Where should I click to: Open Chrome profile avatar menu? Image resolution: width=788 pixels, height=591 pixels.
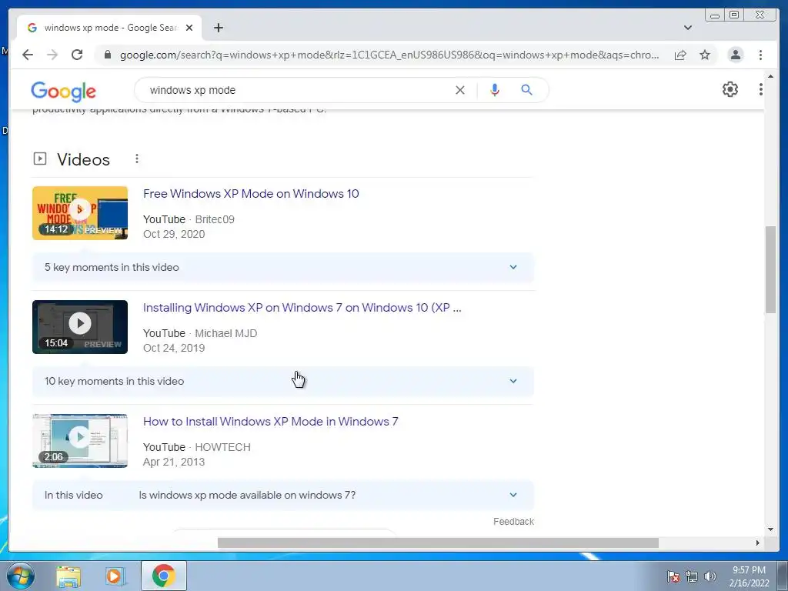[x=735, y=55]
